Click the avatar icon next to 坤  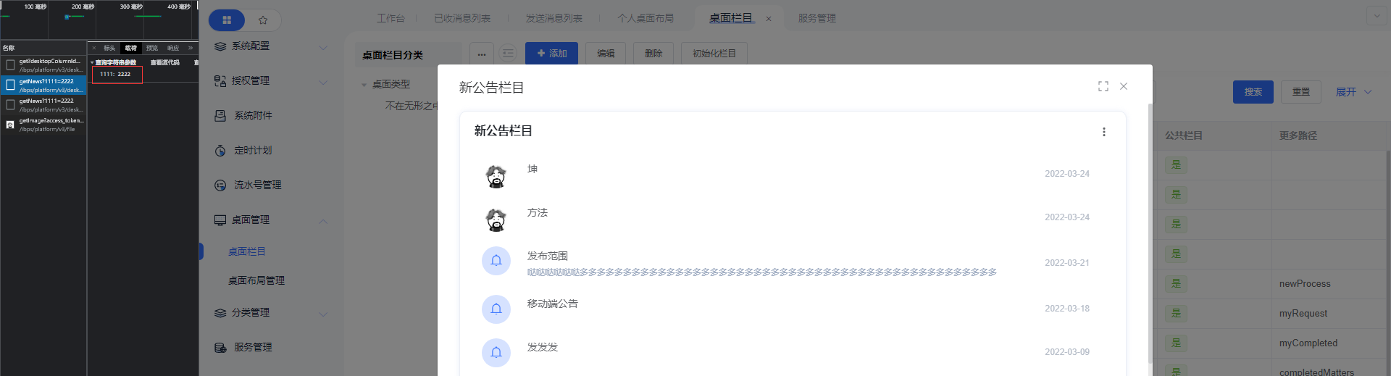click(x=496, y=176)
